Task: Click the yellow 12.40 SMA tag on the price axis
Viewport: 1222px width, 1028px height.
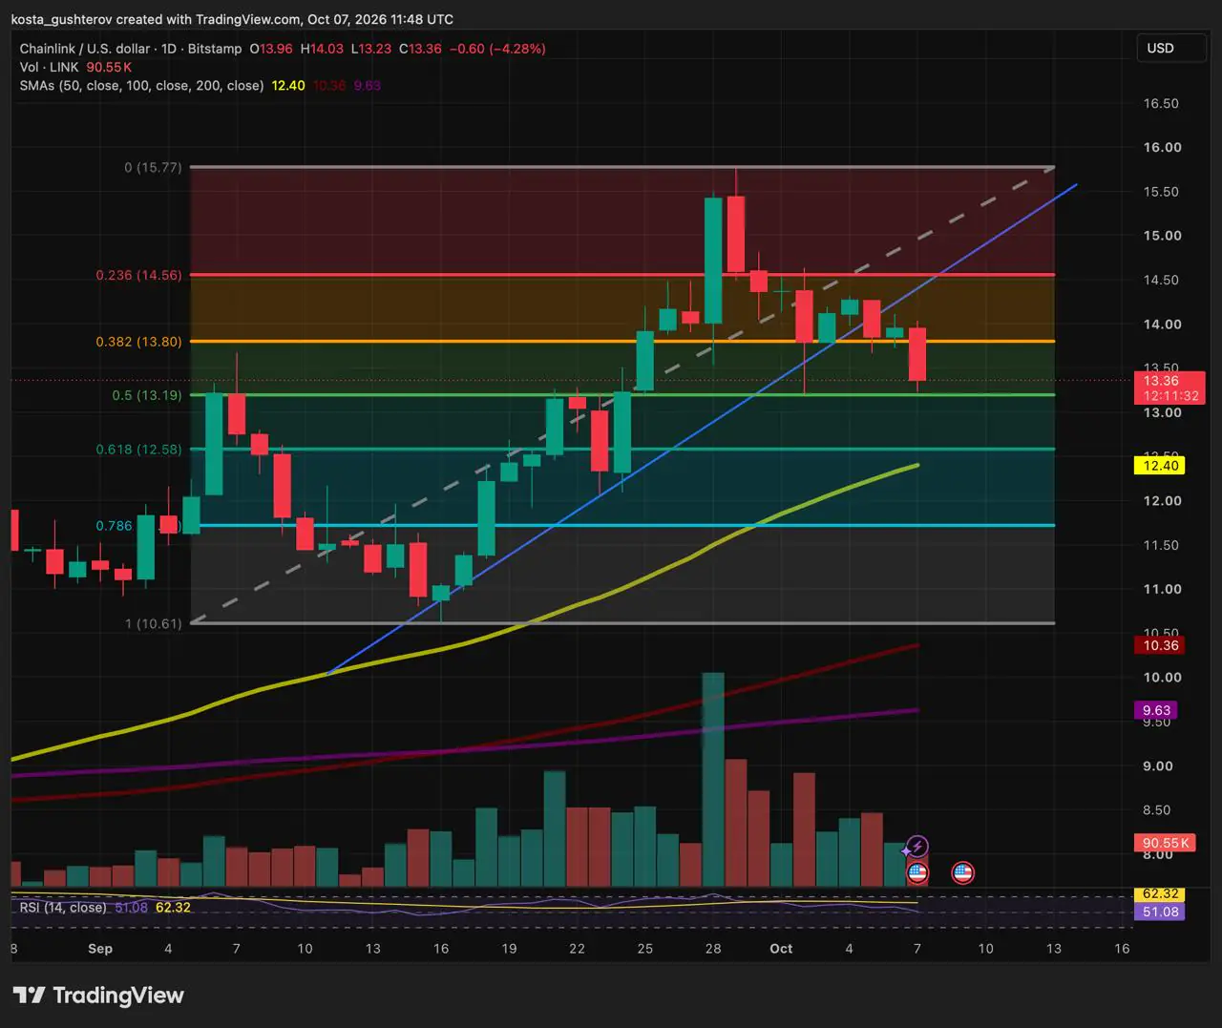Action: point(1161,466)
